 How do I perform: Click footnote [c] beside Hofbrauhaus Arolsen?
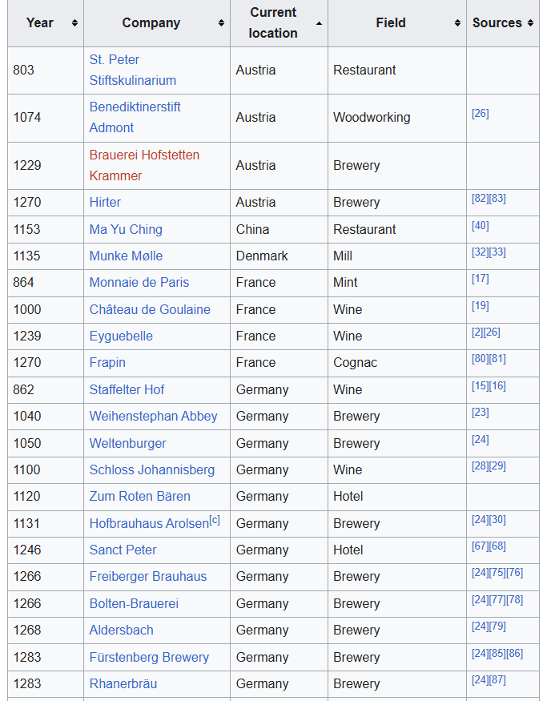215,520
